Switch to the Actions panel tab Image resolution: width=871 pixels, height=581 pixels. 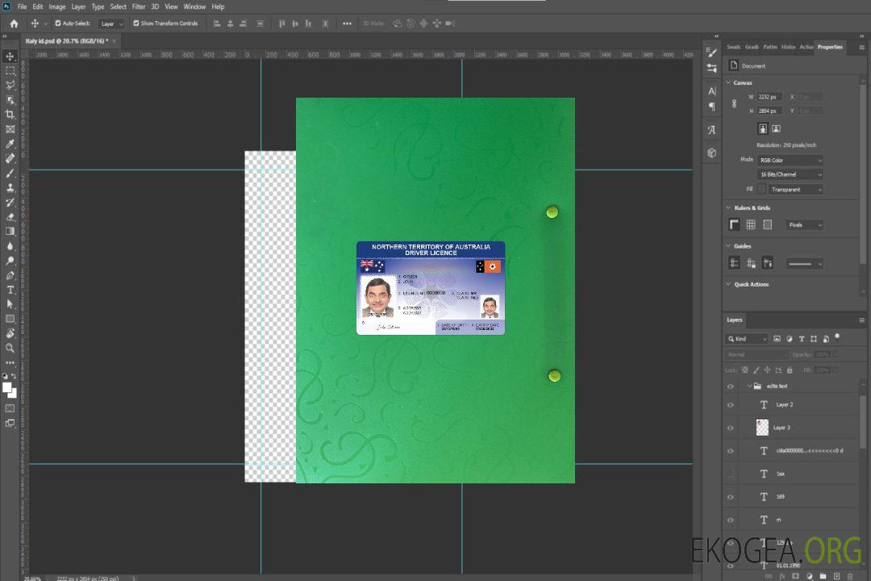(x=806, y=47)
